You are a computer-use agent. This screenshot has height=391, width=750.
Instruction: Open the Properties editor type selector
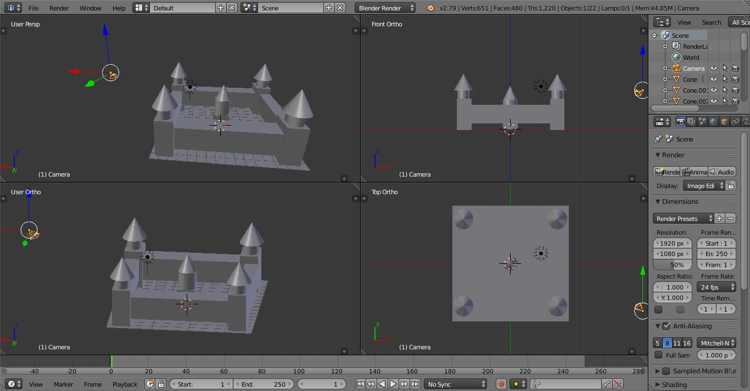click(662, 122)
